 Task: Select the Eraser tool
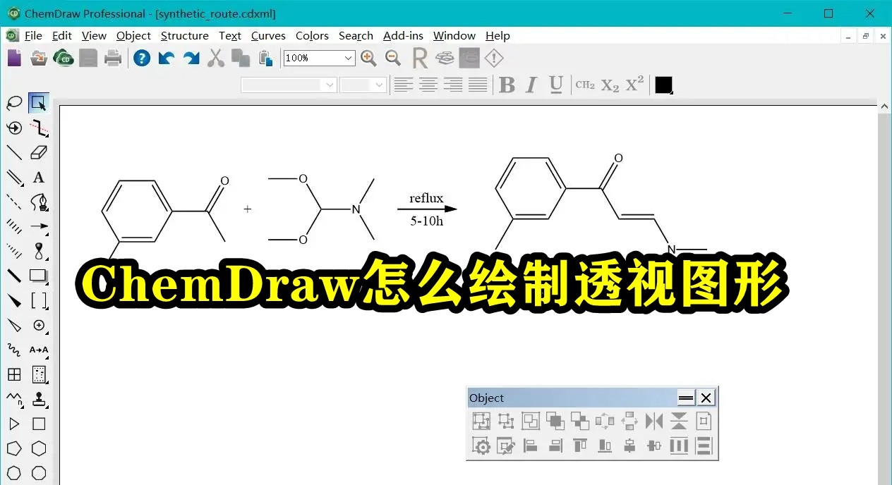coord(39,152)
